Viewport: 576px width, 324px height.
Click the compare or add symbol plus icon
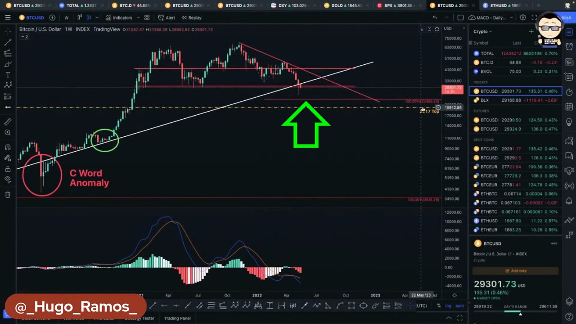tap(52, 18)
